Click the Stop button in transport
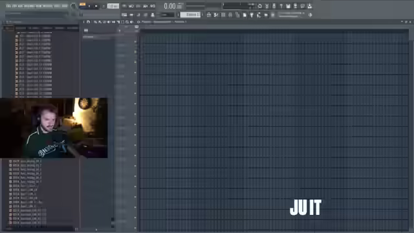 pyautogui.click(x=96, y=6)
